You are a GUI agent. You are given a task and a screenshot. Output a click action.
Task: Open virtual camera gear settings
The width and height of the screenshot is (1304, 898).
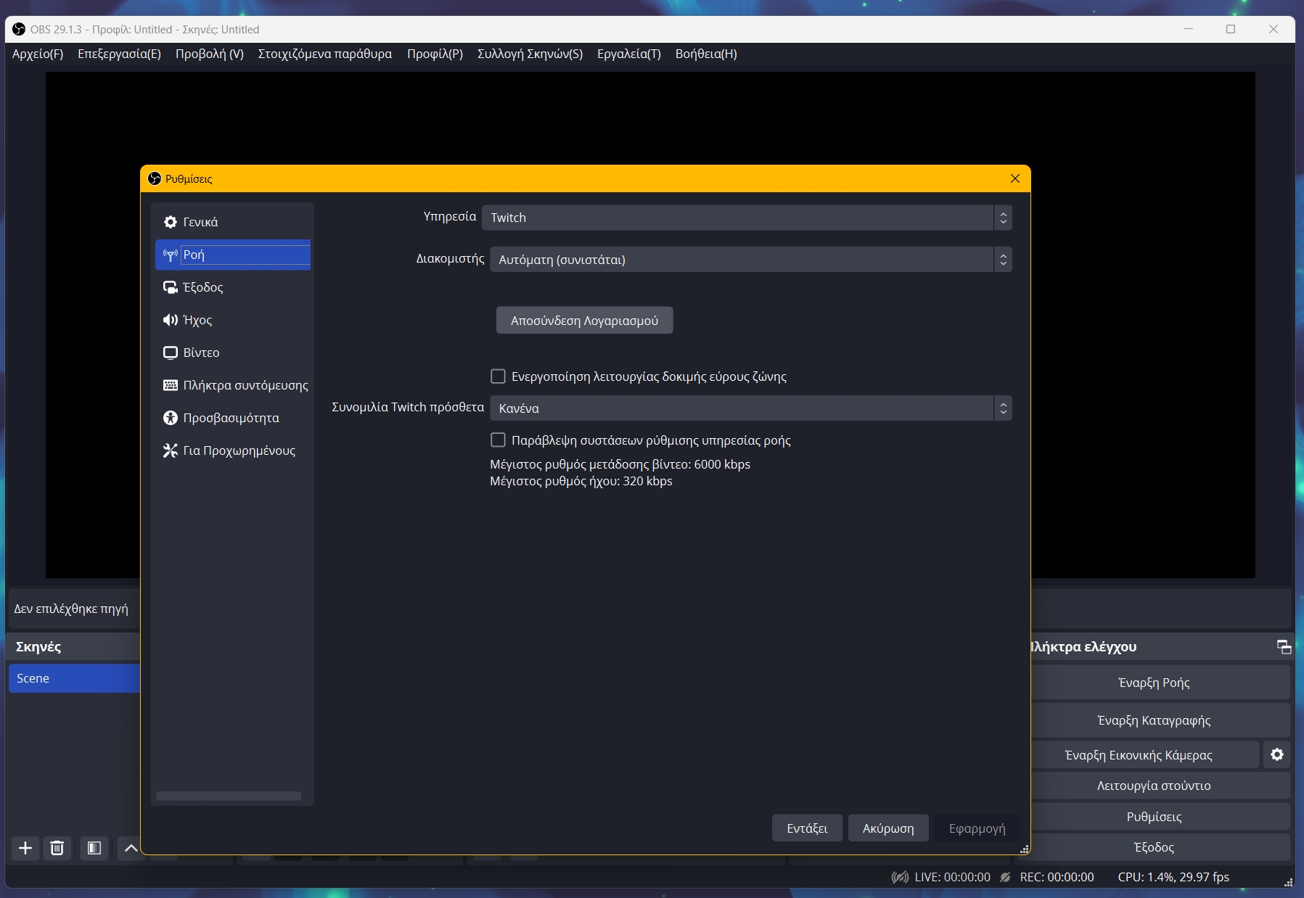tap(1278, 754)
